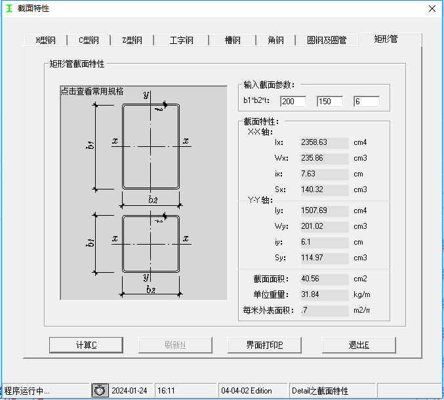Open the C型钢 tab
This screenshot has height=400, width=444.
(89, 40)
